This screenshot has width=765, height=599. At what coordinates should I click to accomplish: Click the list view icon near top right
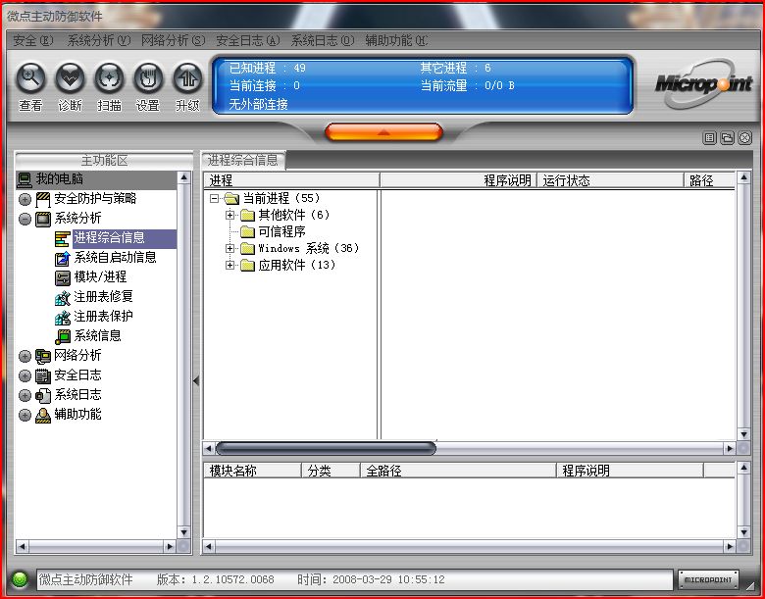pyautogui.click(x=709, y=138)
